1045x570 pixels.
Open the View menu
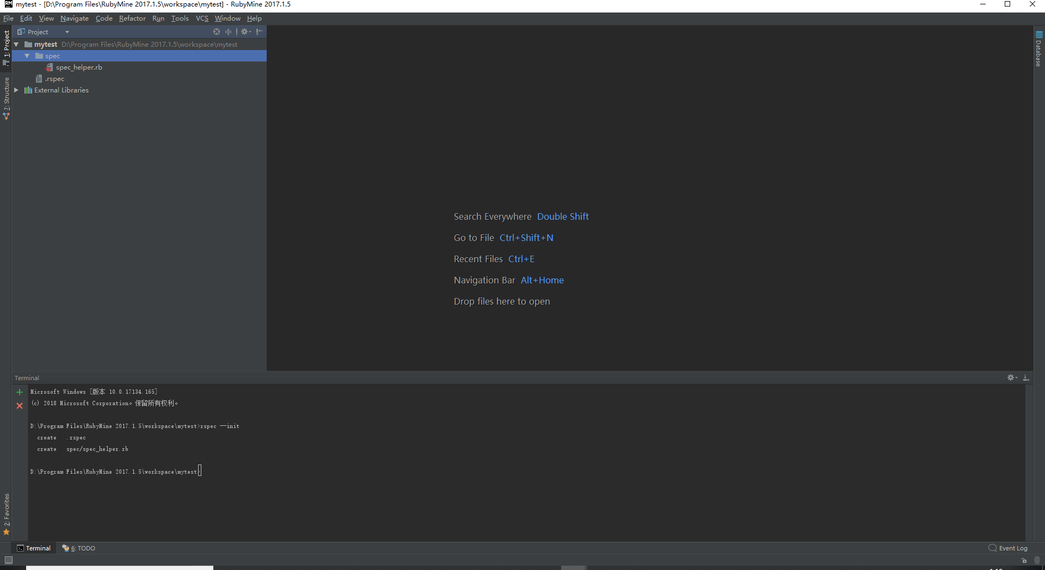[x=46, y=18]
